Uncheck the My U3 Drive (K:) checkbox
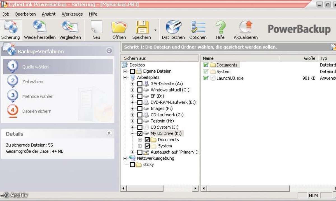 pos(140,133)
